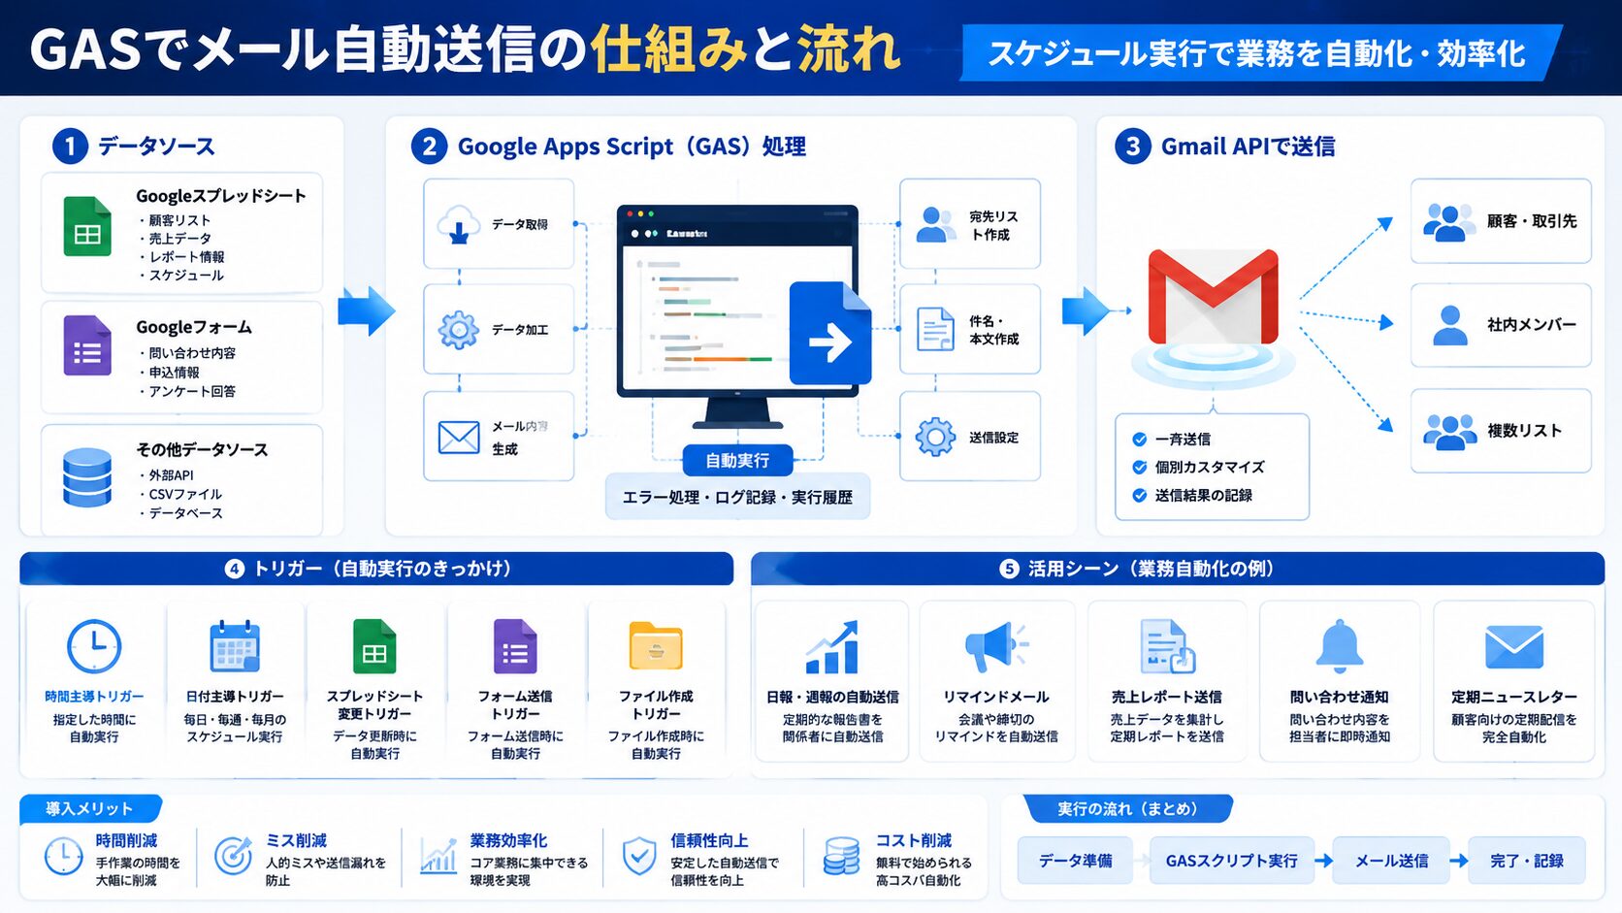
Task: Open the red Gmail logo
Action: click(x=1214, y=297)
